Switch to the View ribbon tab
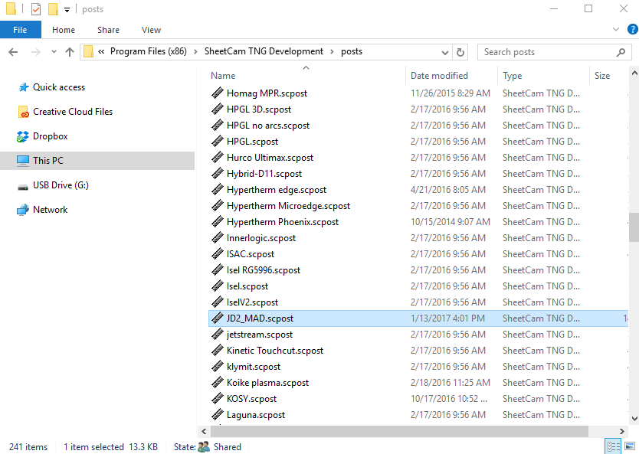Image resolution: width=639 pixels, height=454 pixels. (x=151, y=30)
